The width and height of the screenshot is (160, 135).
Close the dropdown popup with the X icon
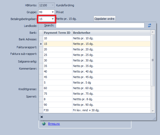click(42, 117)
